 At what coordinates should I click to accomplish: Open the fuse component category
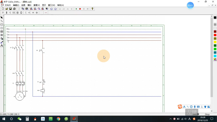6,13
